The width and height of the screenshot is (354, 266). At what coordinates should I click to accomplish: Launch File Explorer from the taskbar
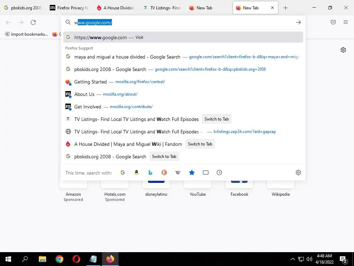[x=42, y=259]
